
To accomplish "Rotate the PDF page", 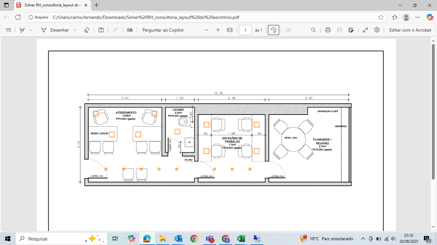I will (x=273, y=30).
